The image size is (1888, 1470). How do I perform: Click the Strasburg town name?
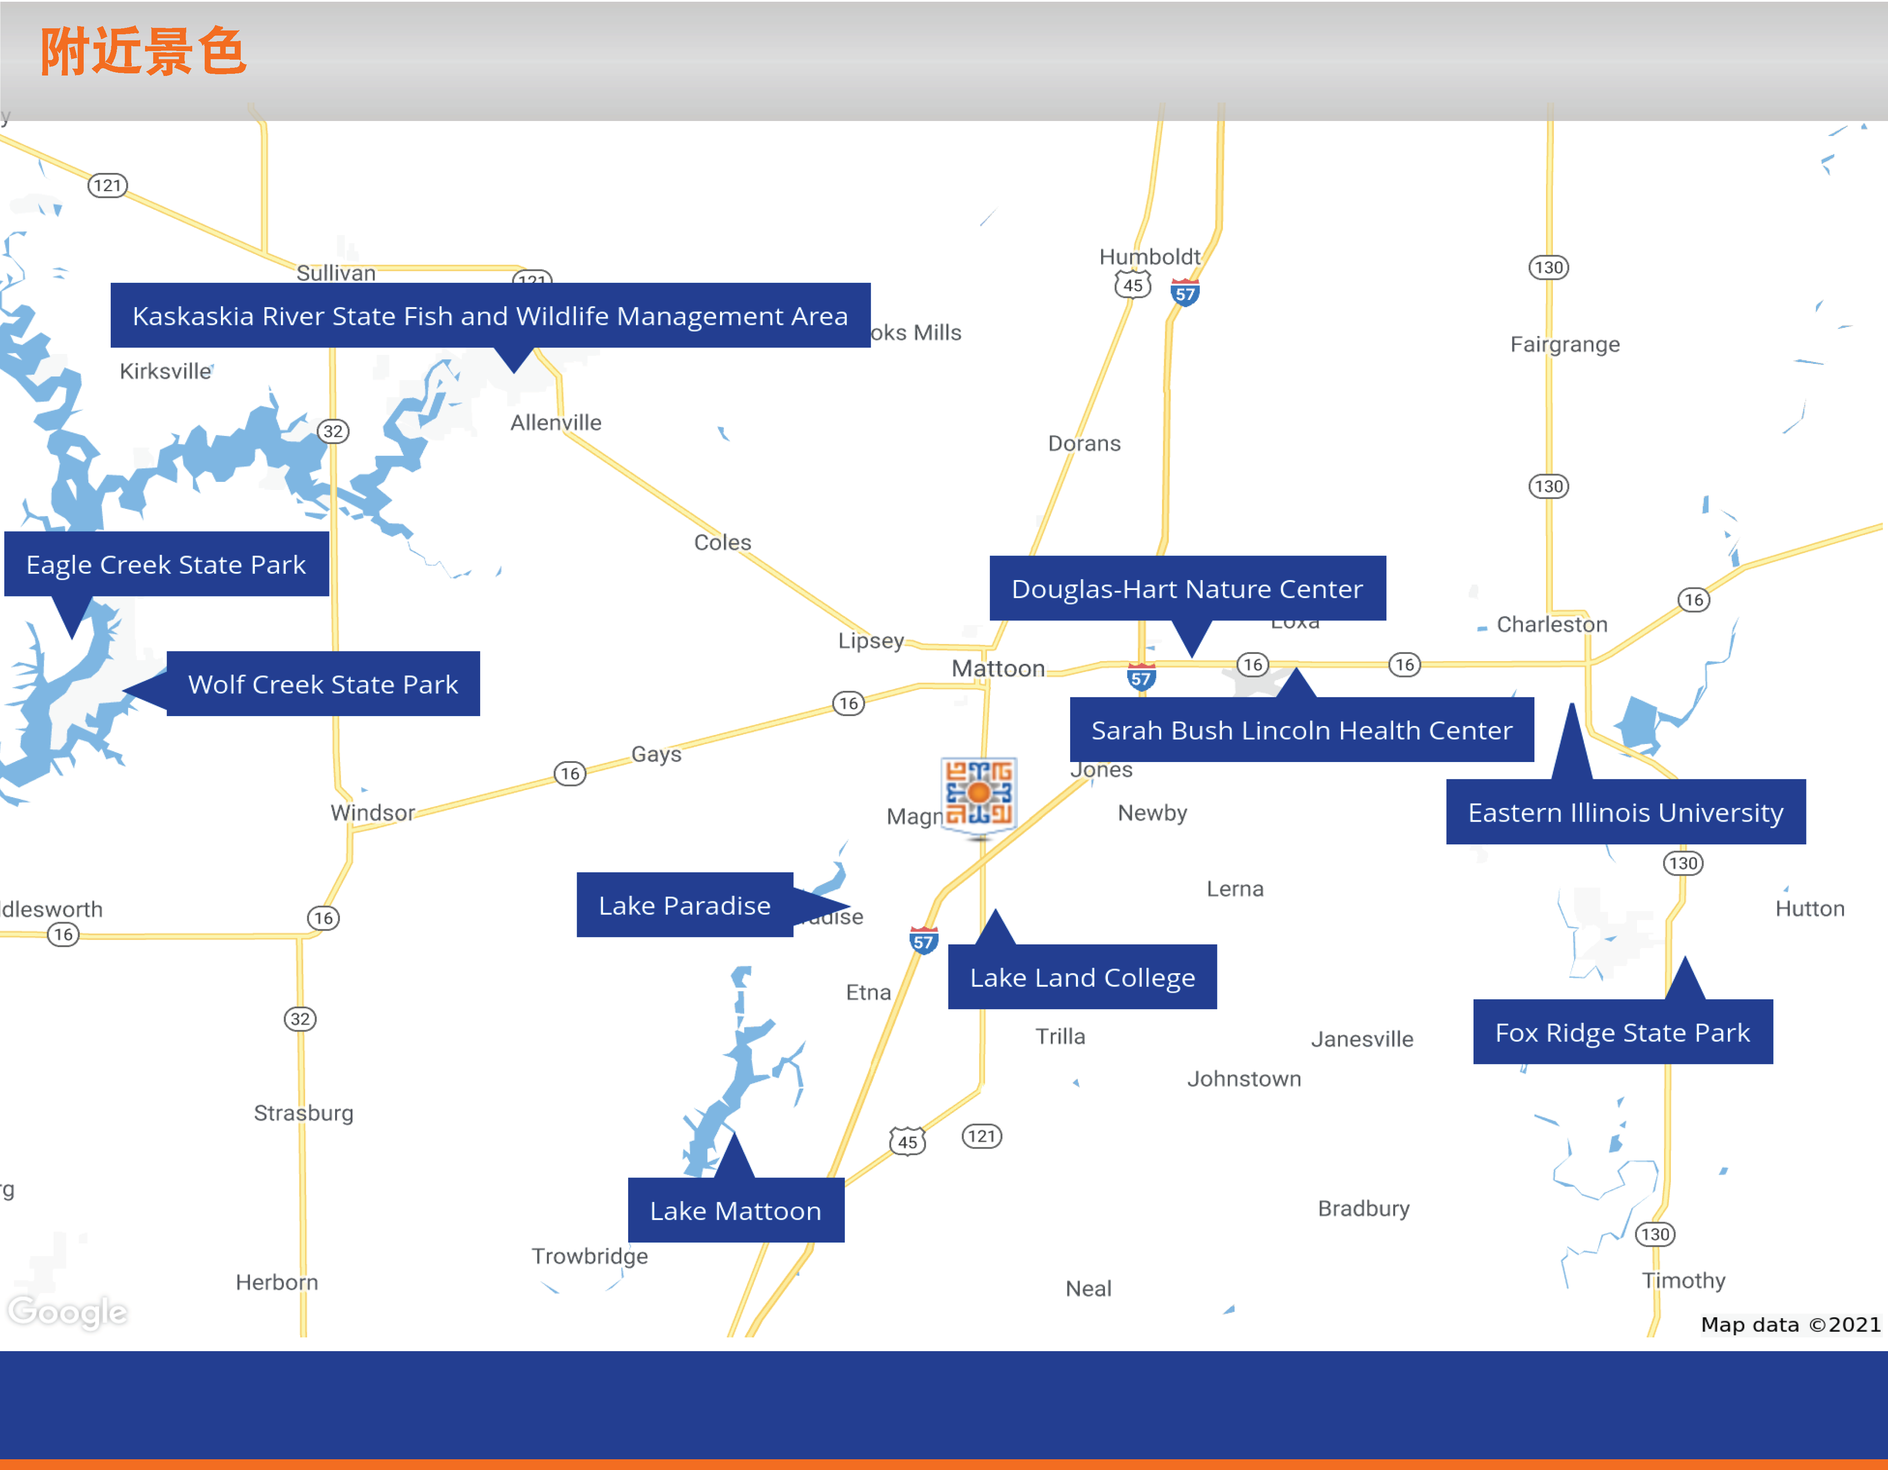pyautogui.click(x=303, y=1113)
